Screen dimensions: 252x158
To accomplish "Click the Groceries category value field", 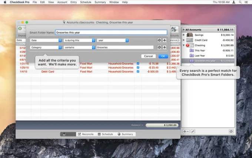I will click(125, 48).
